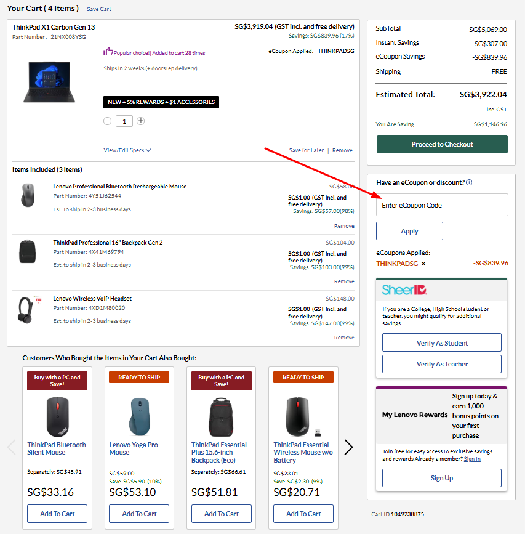Image resolution: width=525 pixels, height=534 pixels.
Task: Verify As Student for extra savings
Action: coord(441,342)
